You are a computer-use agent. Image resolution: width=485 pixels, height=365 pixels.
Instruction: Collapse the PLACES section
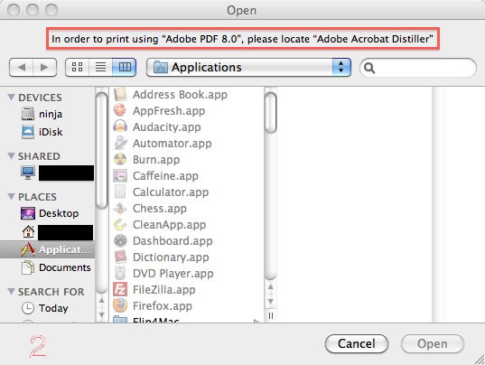point(11,196)
